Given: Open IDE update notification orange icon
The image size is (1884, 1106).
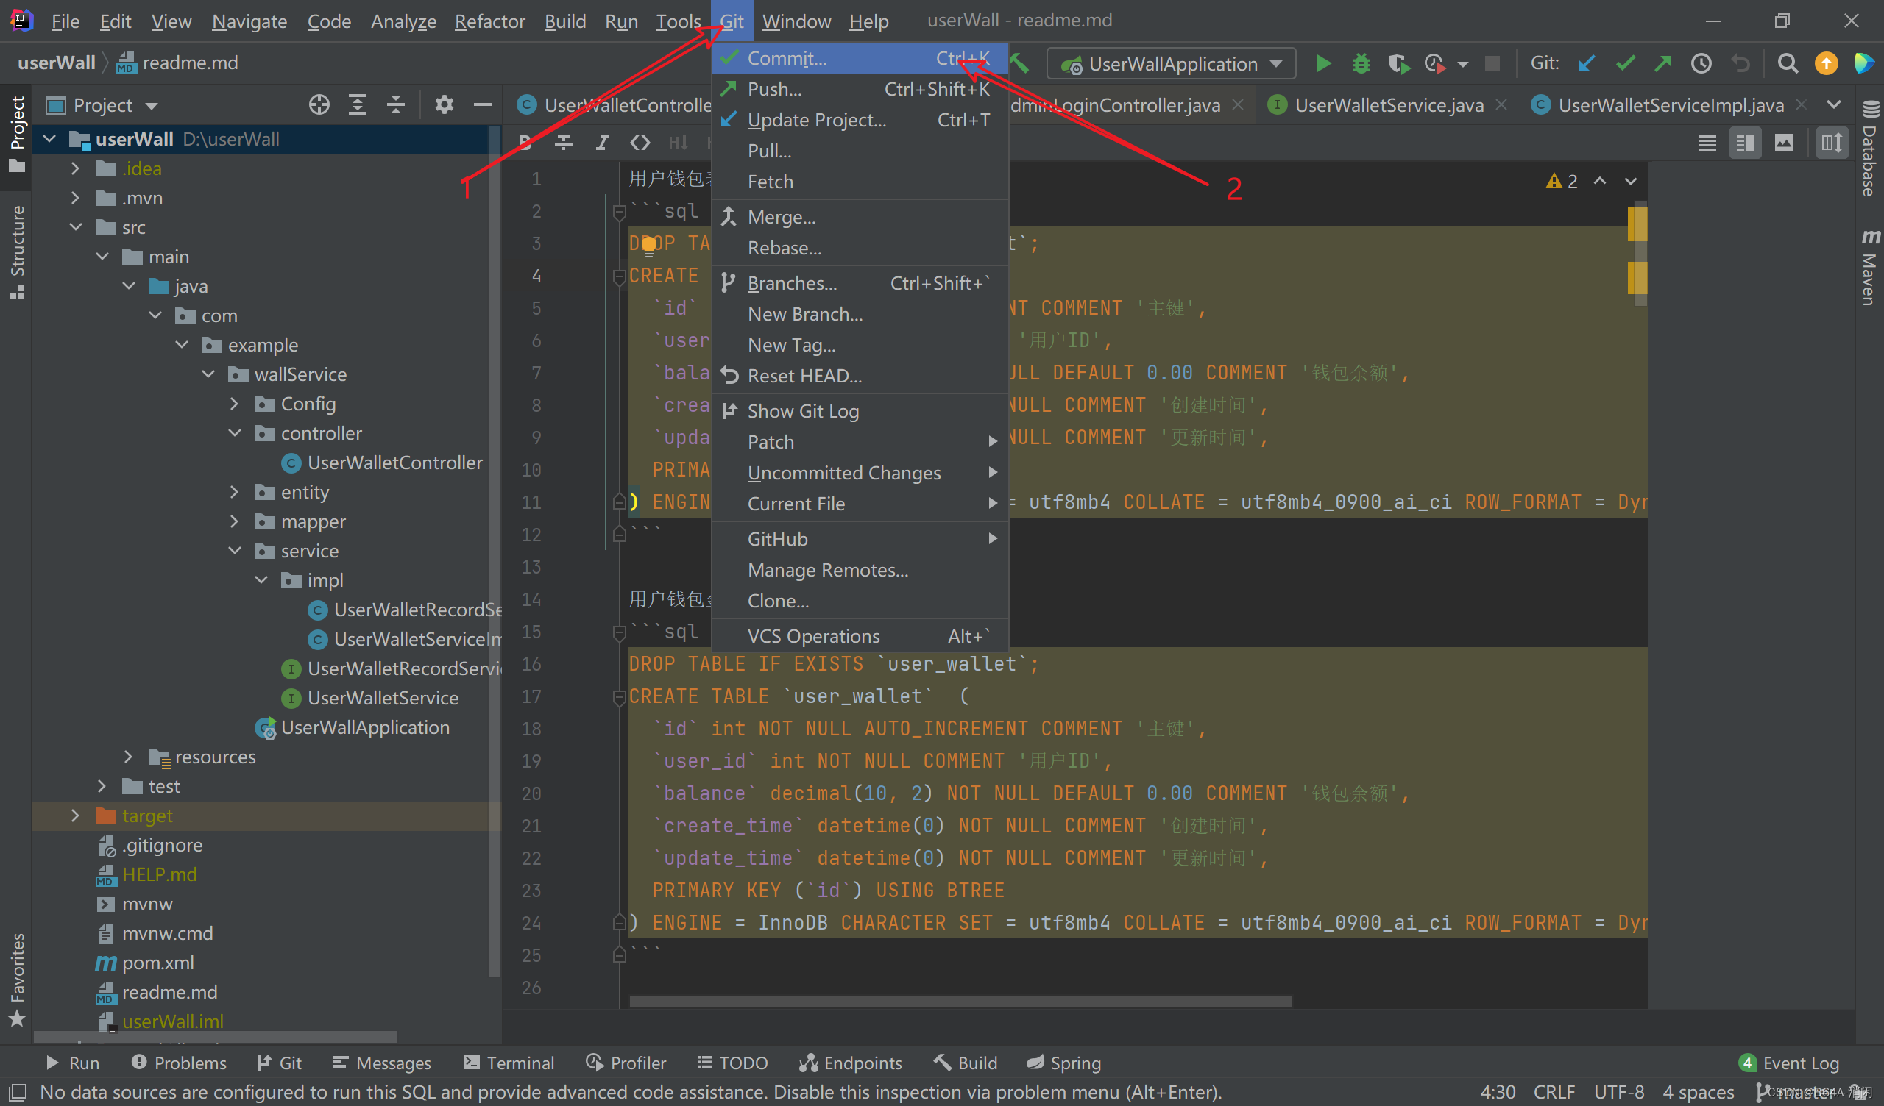Looking at the screenshot, I should 1826,63.
